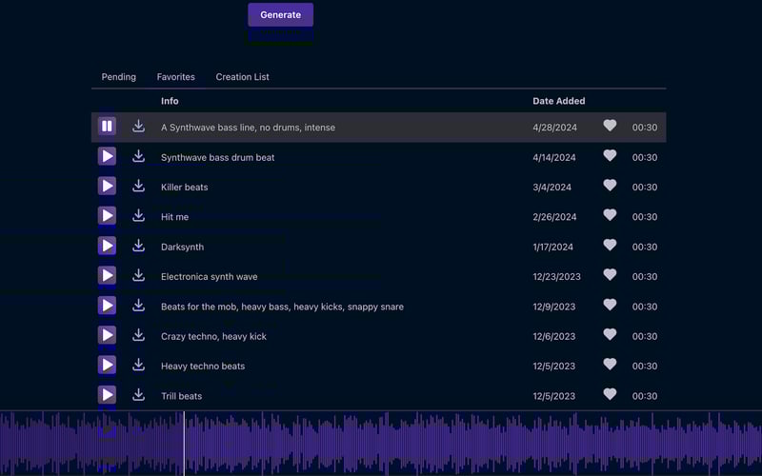Screen dimensions: 762x476
Task: Download the Killer beats track
Action: coord(138,186)
